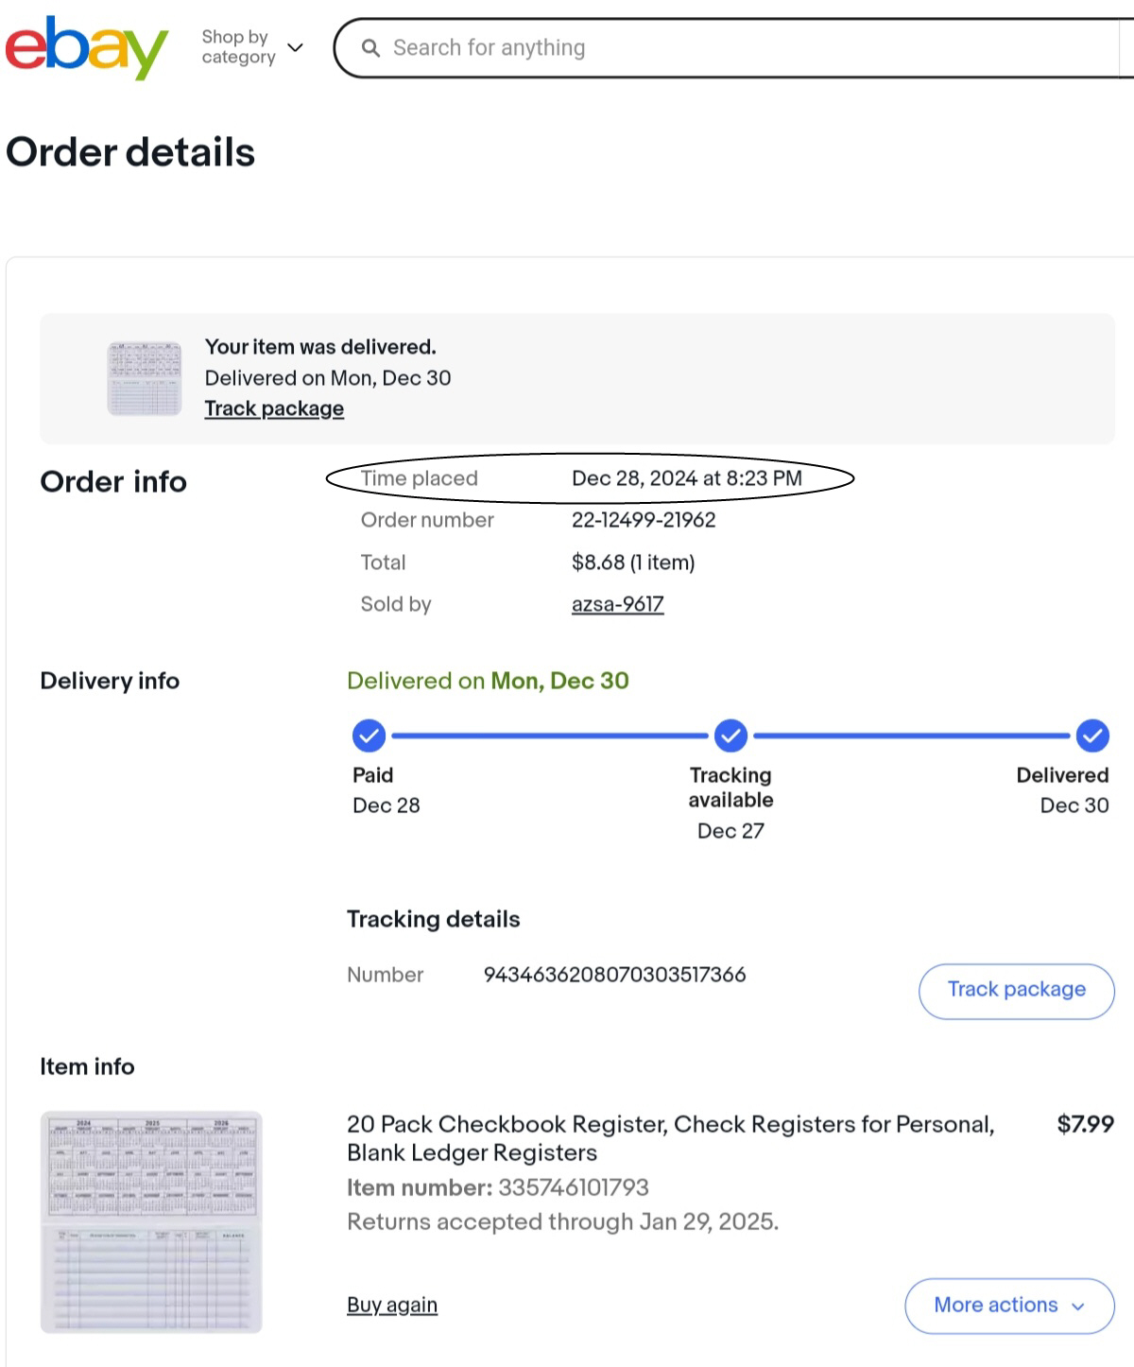The image size is (1134, 1367).
Task: Click the chevron inside More actions button
Action: coord(1078,1306)
